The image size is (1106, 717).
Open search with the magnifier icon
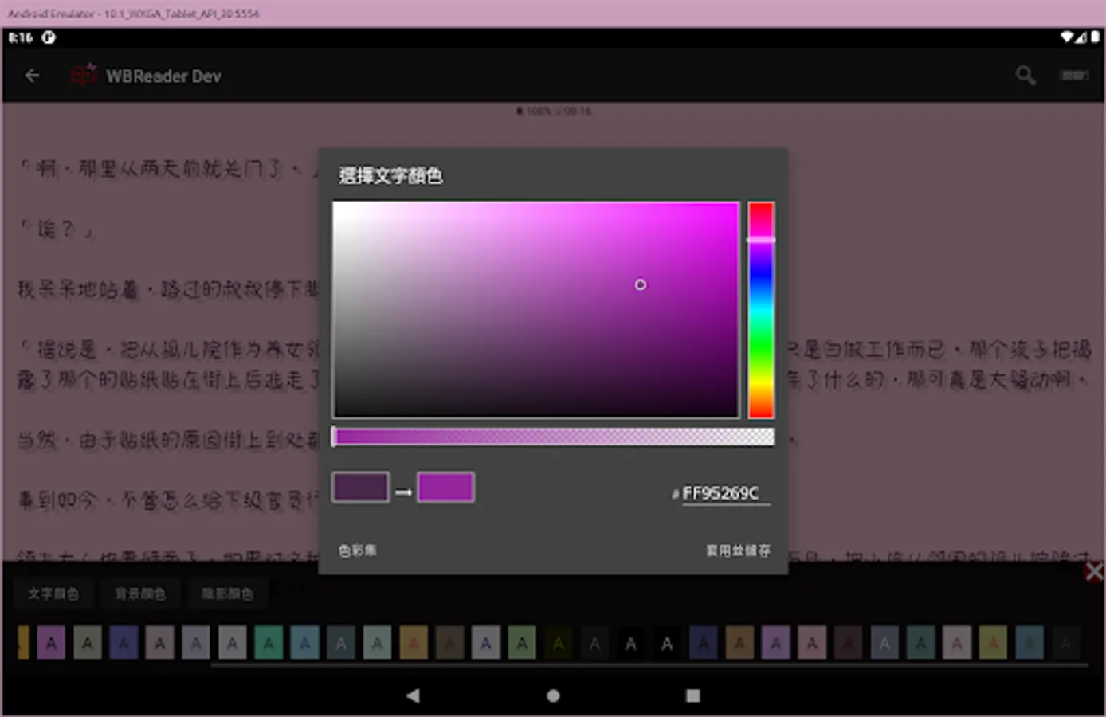pos(1026,76)
